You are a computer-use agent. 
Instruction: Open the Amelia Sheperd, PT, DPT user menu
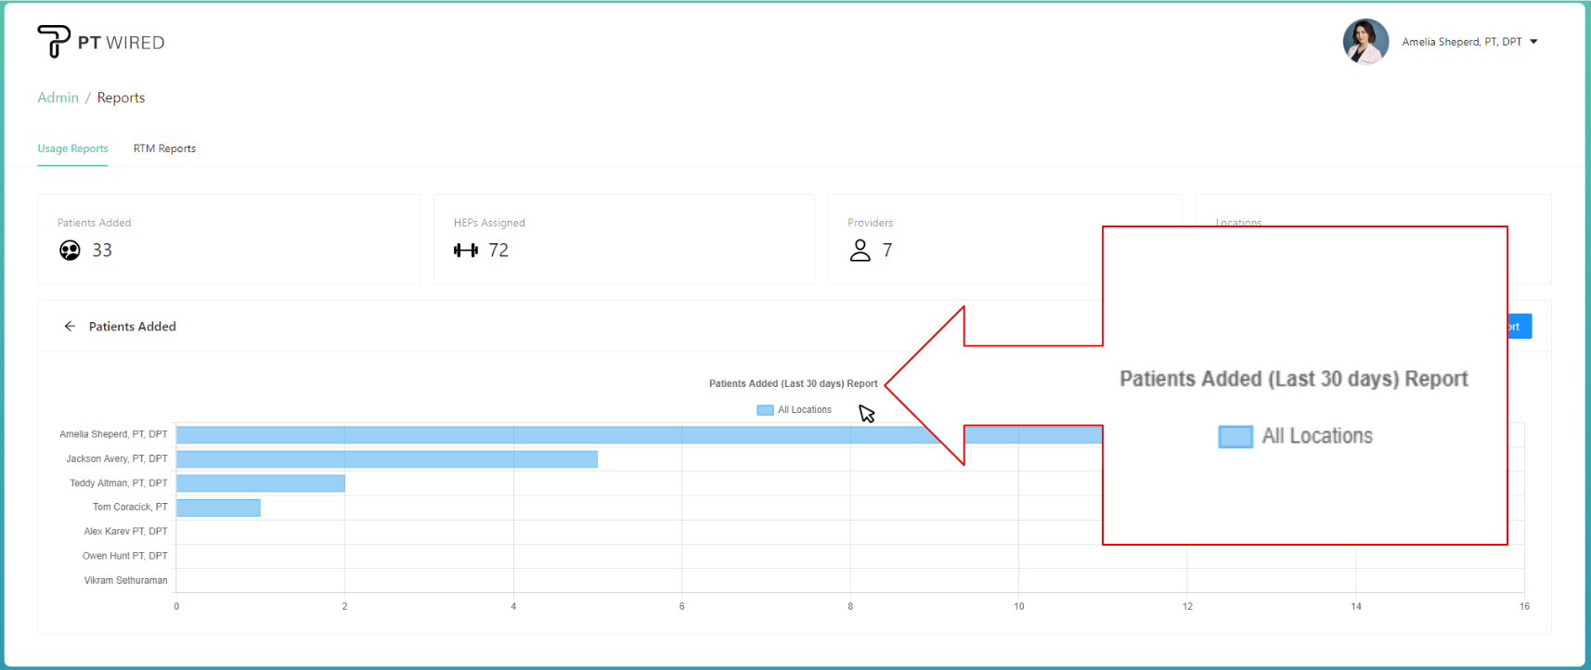tap(1461, 42)
